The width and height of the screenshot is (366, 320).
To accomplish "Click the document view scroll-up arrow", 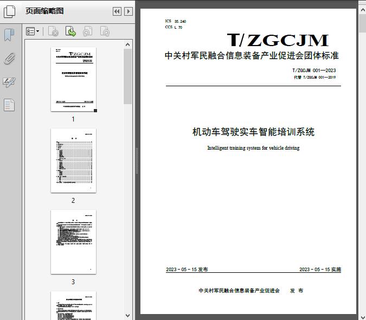I will pos(362,11).
